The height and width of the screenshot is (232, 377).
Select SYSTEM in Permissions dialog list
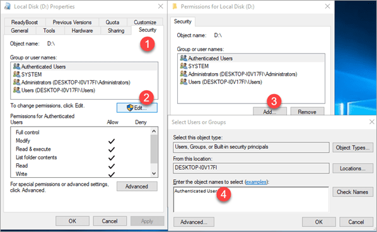(252, 66)
